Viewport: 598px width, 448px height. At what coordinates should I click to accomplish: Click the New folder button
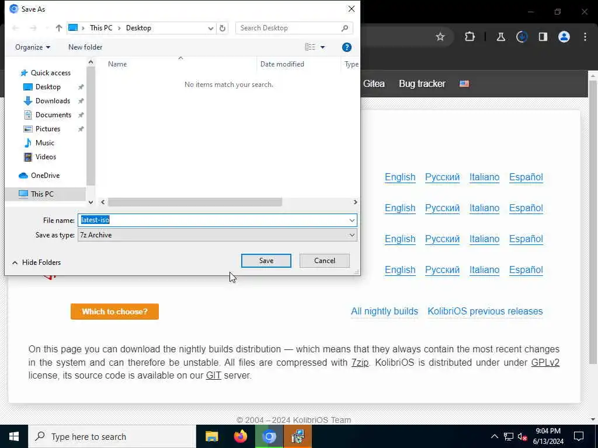[x=85, y=47]
